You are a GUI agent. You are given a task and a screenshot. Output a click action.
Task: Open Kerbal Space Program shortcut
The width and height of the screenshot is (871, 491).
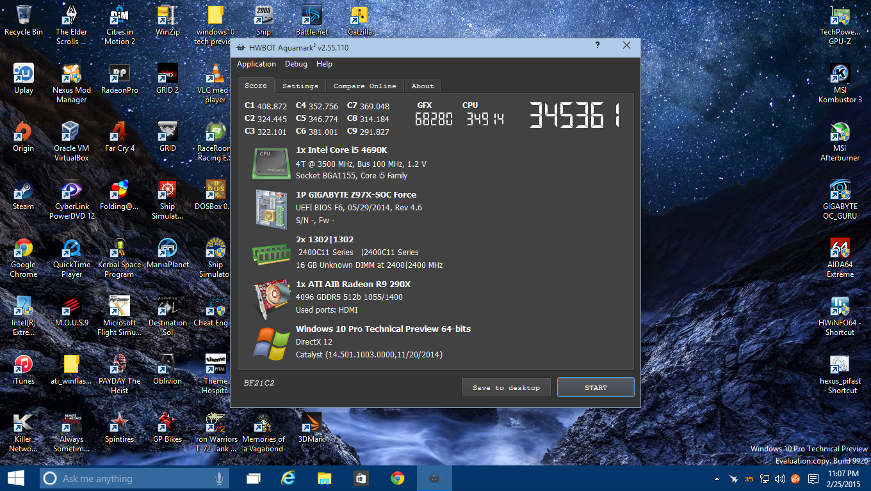click(120, 258)
